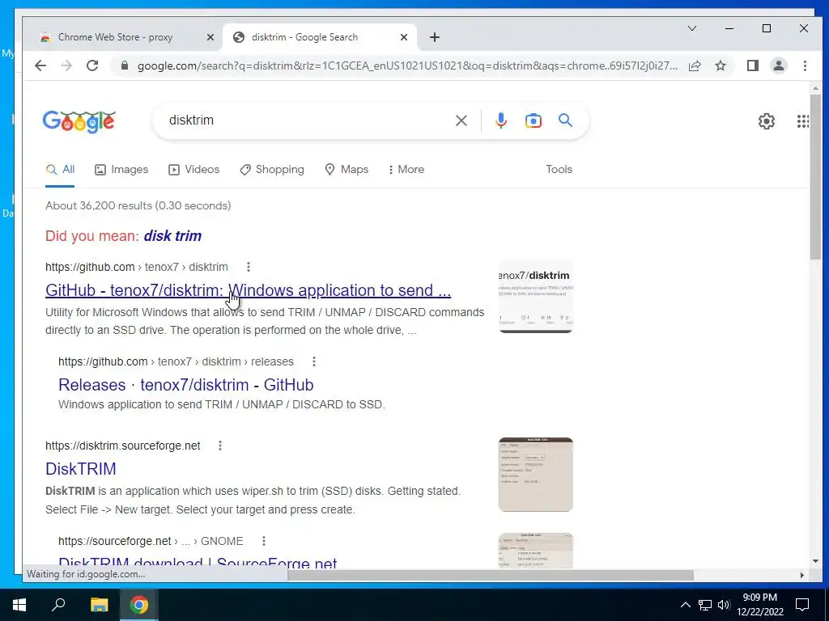Open the share page icon in address bar
This screenshot has height=621, width=829.
[695, 65]
